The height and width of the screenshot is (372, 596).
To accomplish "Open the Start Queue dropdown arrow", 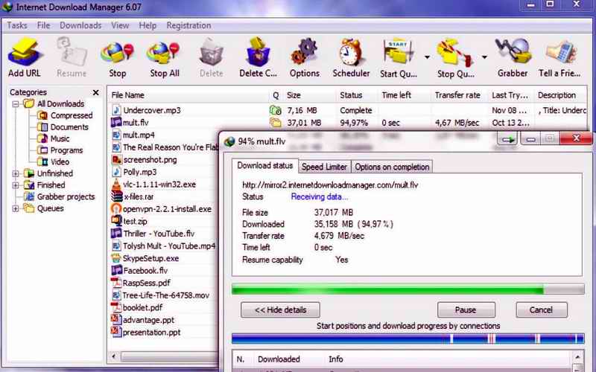I will tap(427, 57).
